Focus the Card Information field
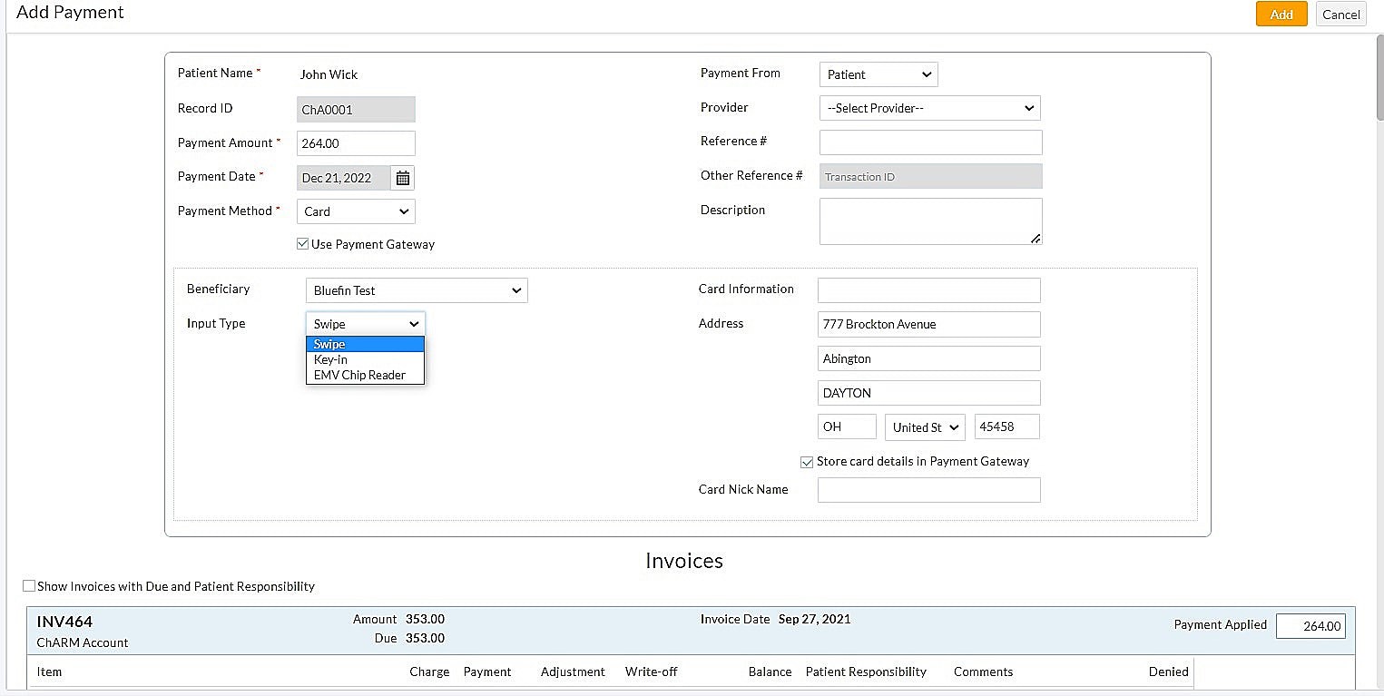Viewport: 1384px width, 696px height. (928, 290)
